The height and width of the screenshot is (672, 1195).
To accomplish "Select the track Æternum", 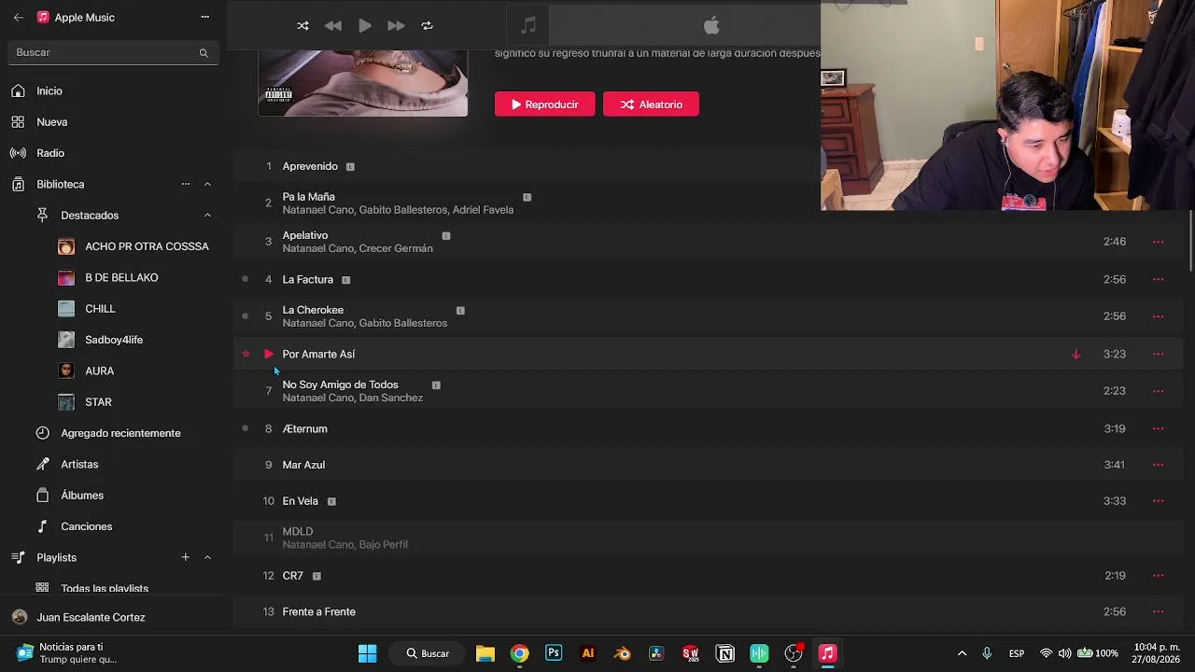I will coord(304,428).
